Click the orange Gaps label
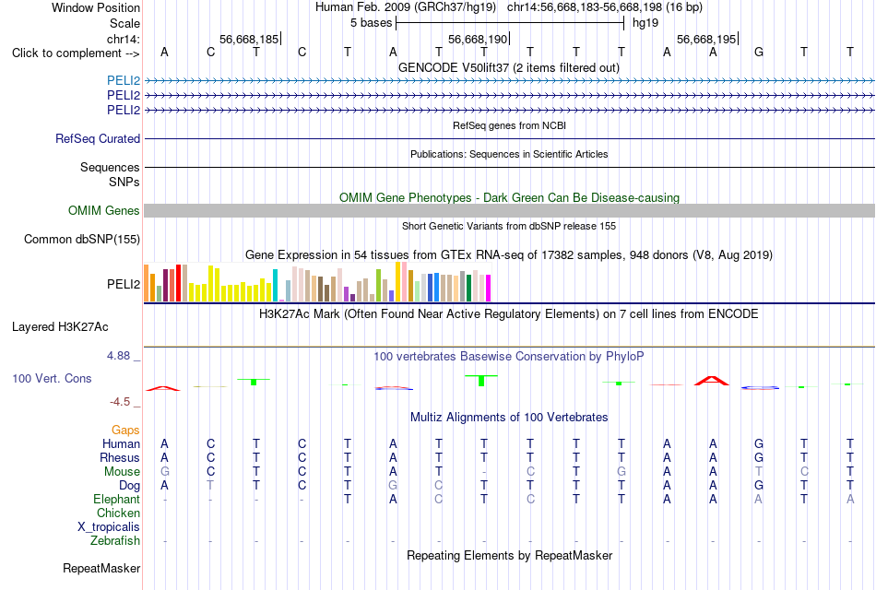The image size is (876, 590). click(x=125, y=430)
